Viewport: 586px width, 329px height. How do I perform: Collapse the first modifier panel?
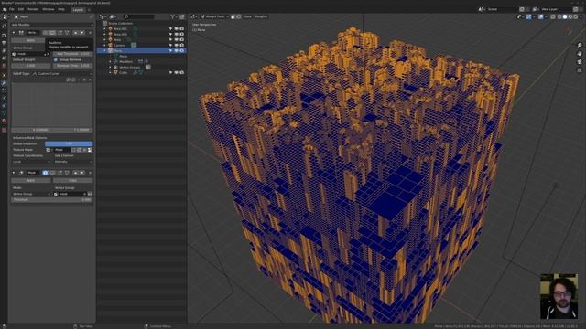[14, 33]
